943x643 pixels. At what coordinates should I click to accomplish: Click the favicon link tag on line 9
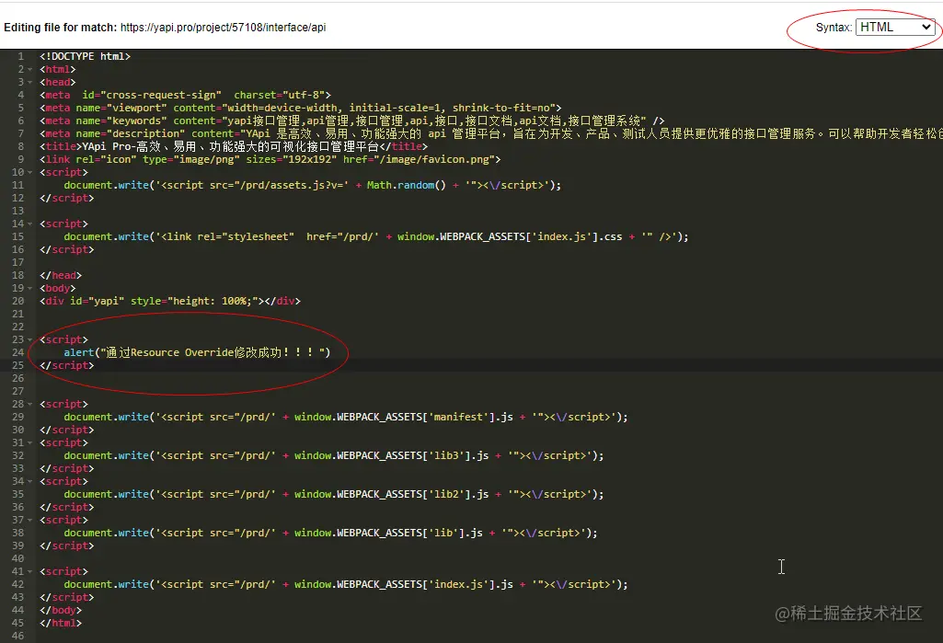click(x=270, y=159)
